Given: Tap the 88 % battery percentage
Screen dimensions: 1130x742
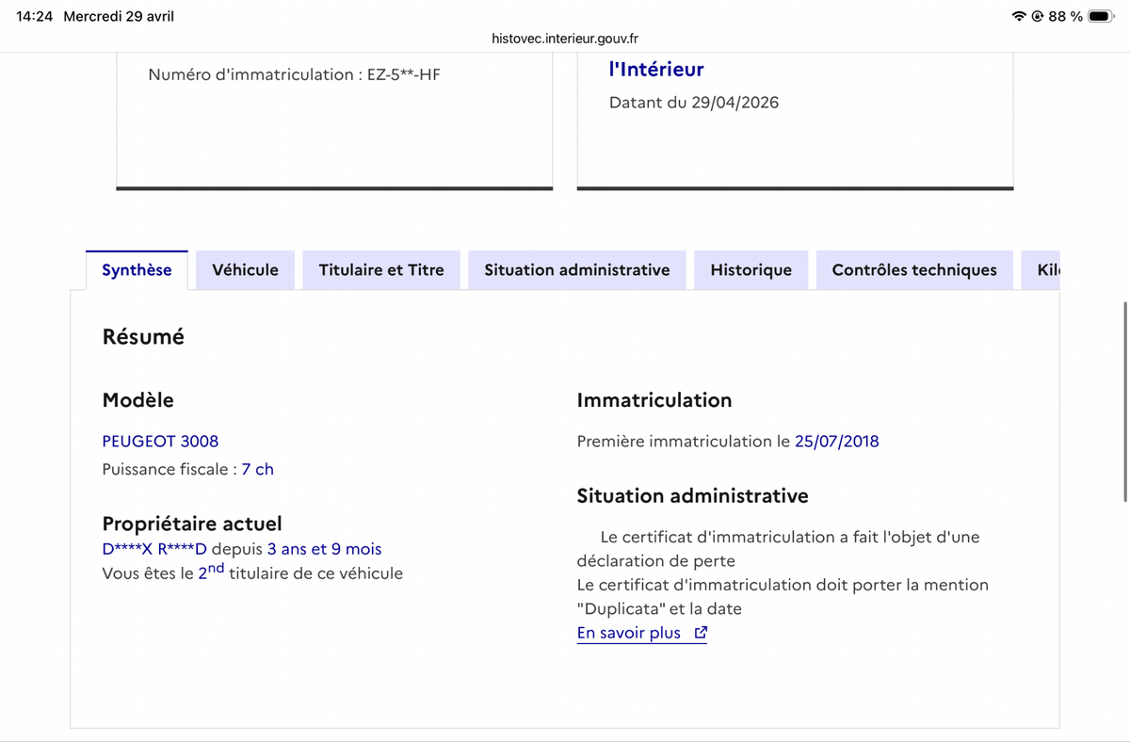Looking at the screenshot, I should [x=1065, y=16].
